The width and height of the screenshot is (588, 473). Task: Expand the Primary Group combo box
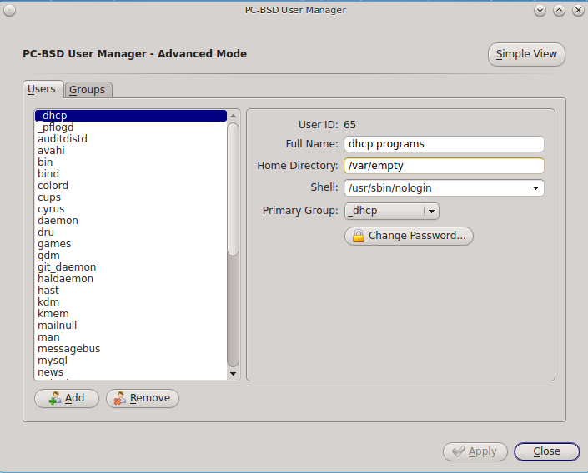point(431,212)
